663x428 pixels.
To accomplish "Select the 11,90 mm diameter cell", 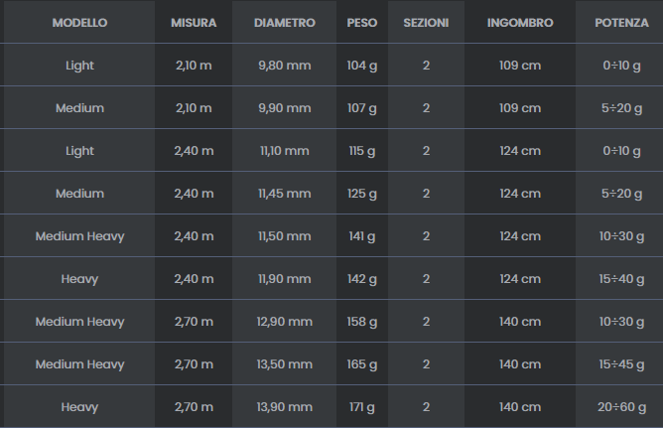I will click(285, 279).
